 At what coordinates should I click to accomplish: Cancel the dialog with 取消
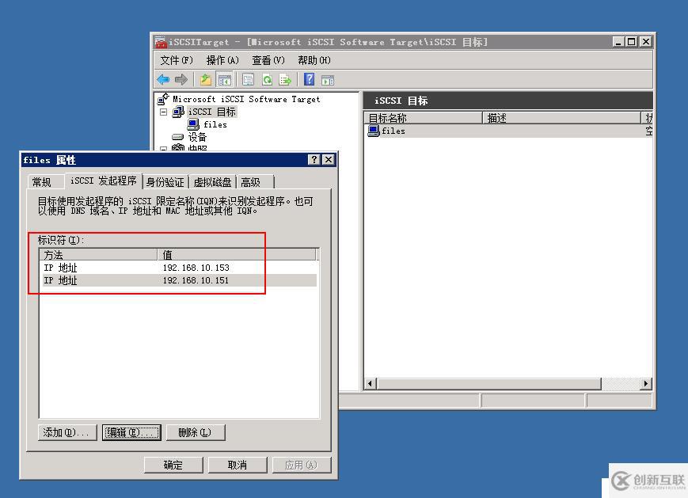tap(238, 465)
